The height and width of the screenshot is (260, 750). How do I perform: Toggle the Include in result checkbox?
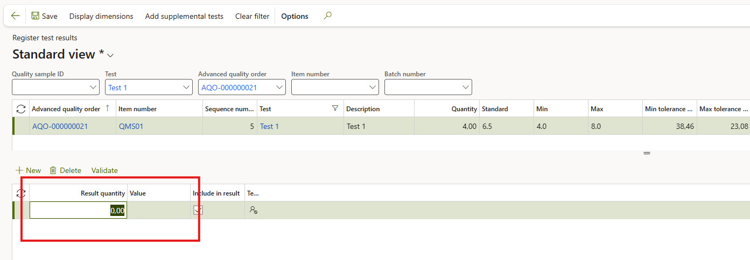tap(198, 210)
